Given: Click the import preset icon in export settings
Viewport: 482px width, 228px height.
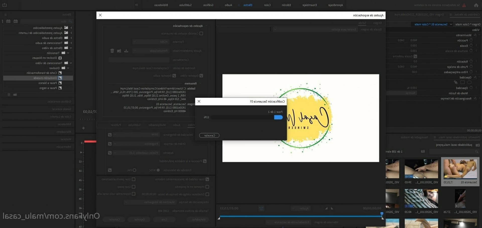Looking at the screenshot, I should click(119, 51).
